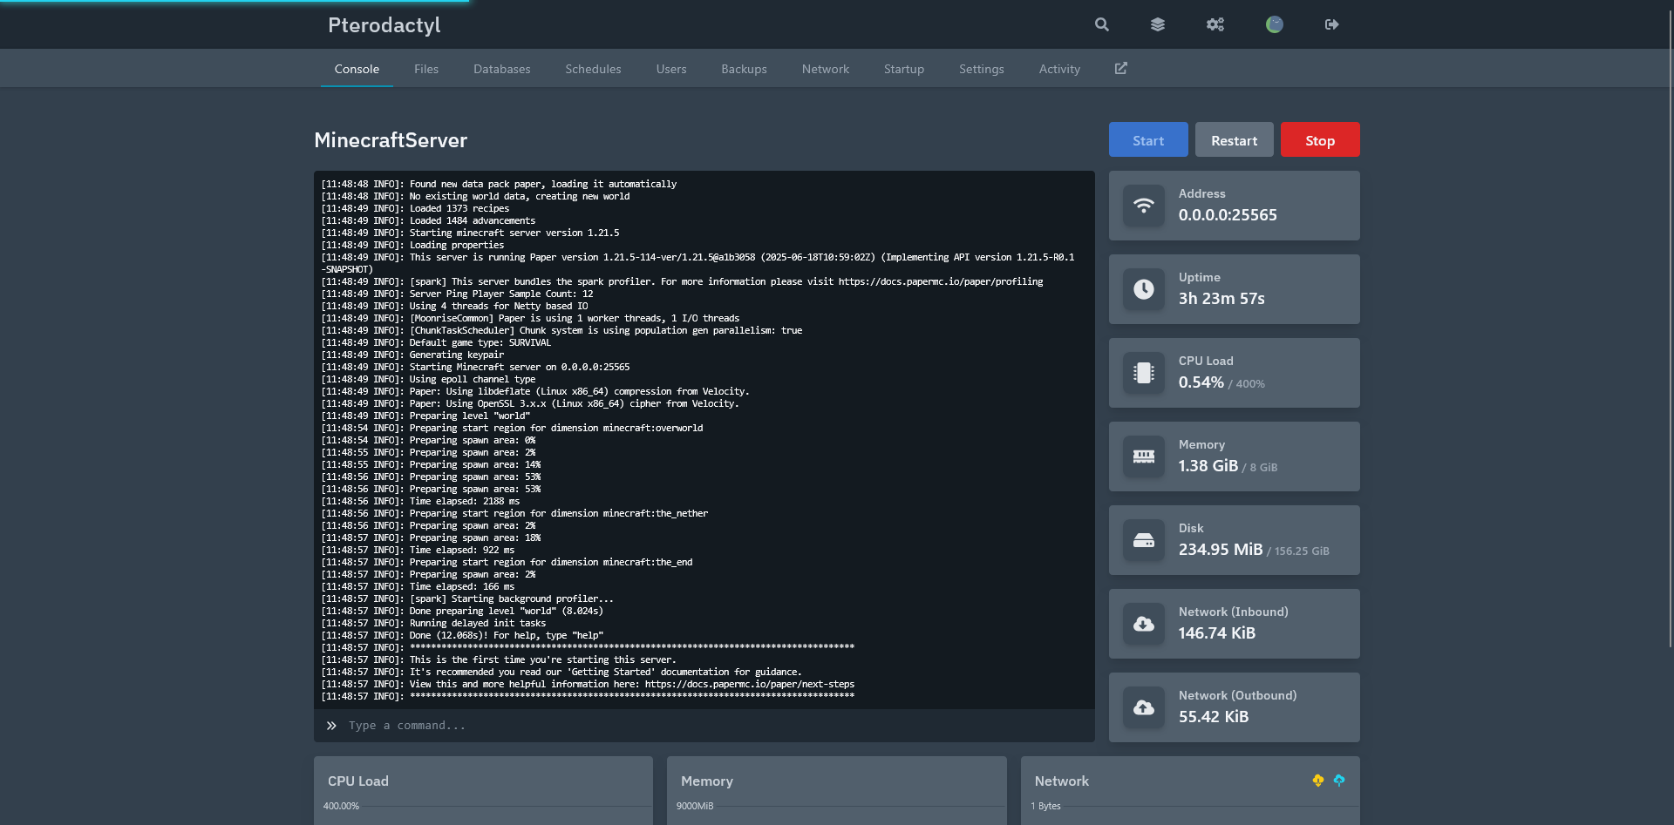Click the CPU Load chip icon
Image resolution: width=1674 pixels, height=825 pixels.
pyautogui.click(x=1144, y=373)
